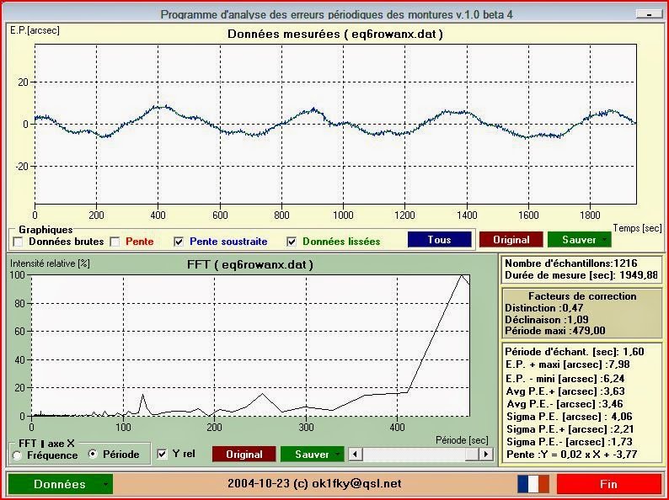
Task: Click the Période d'échant. 1,60 line
Action: coord(575,352)
